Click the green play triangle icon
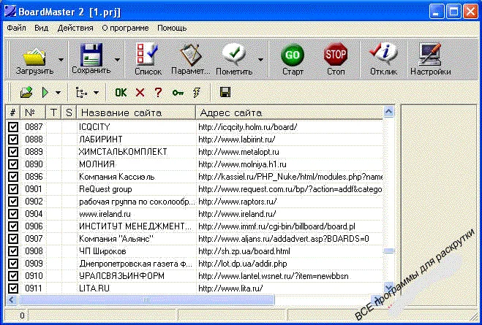482x325 pixels. click(45, 92)
